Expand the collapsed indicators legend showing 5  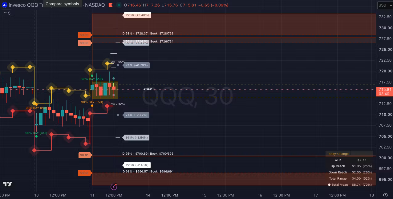point(7,13)
